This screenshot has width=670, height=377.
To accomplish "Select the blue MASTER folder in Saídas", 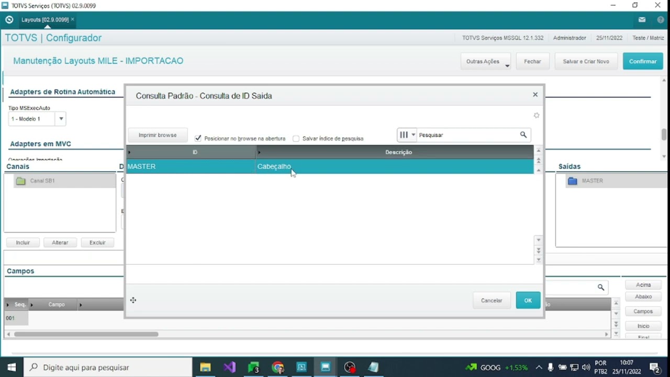I will coord(573,181).
